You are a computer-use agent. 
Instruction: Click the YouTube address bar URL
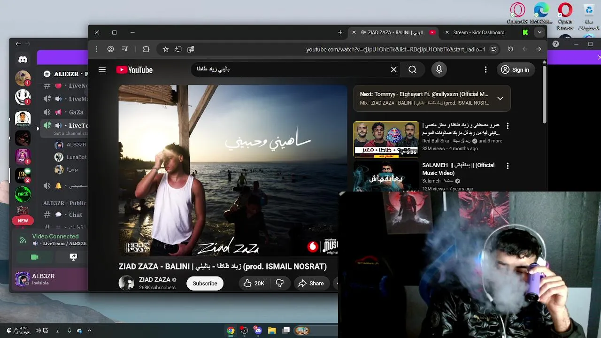[395, 49]
